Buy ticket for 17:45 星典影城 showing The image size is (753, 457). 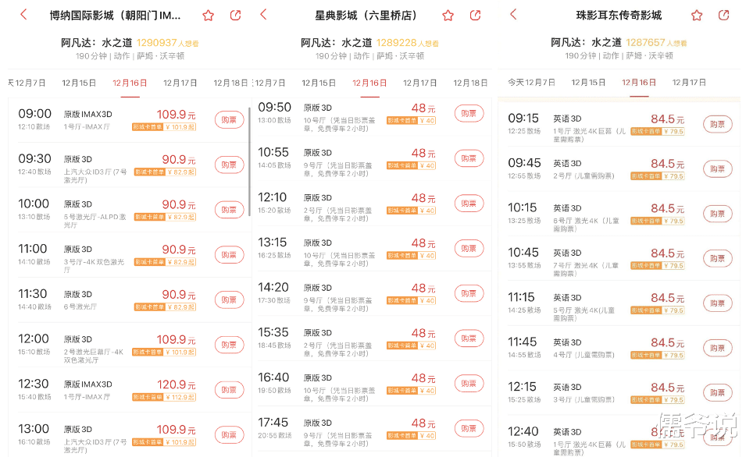(469, 428)
